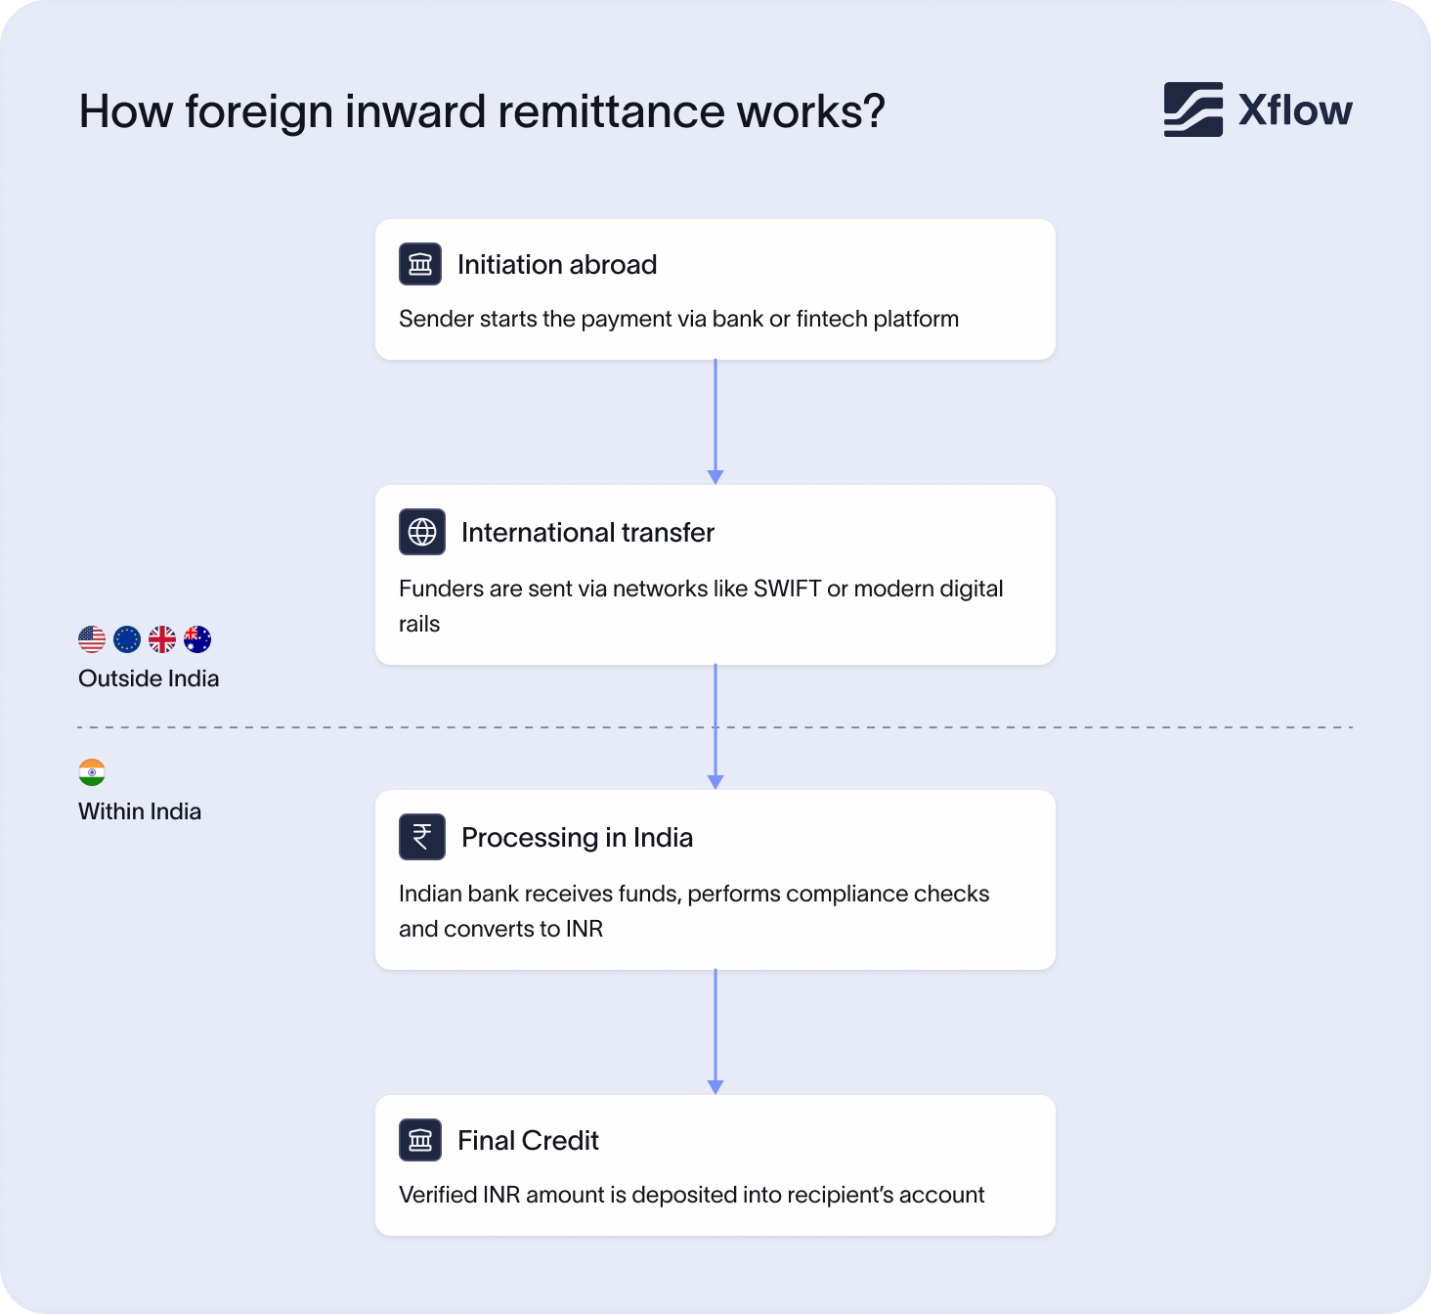Click the title How foreign inward remittance works
The width and height of the screenshot is (1431, 1314).
(x=482, y=111)
